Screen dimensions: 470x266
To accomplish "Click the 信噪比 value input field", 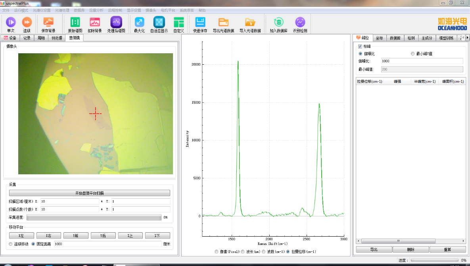I will click(x=422, y=61).
